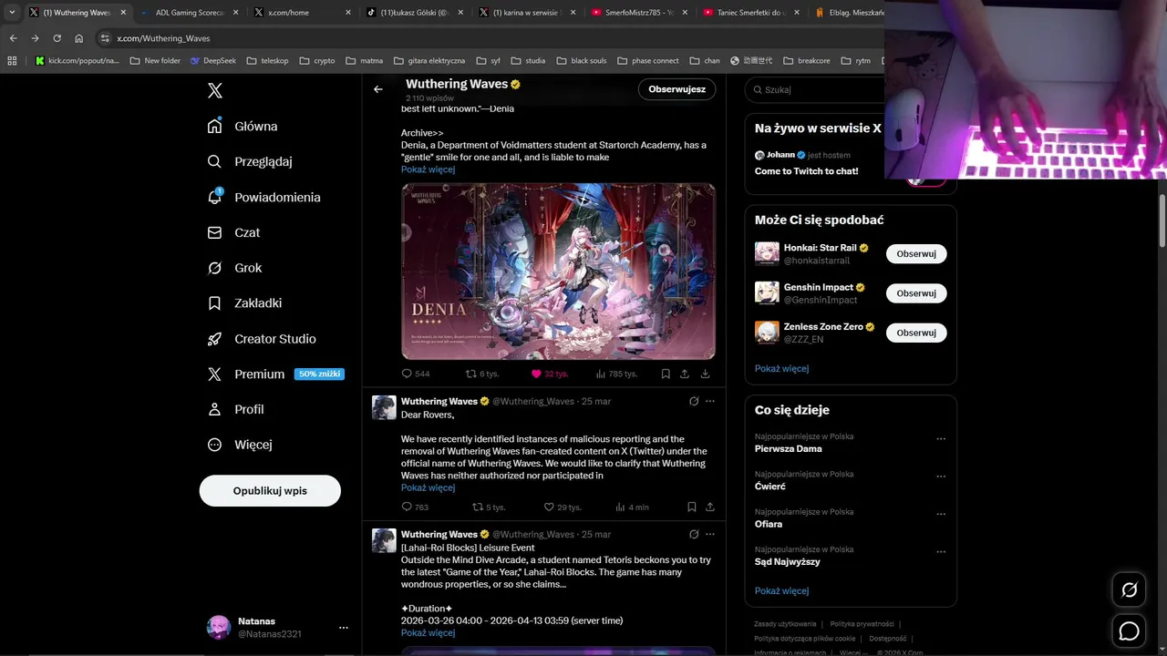
Task: Repost the Denia post with 6 tys. reposts
Action: click(482, 374)
